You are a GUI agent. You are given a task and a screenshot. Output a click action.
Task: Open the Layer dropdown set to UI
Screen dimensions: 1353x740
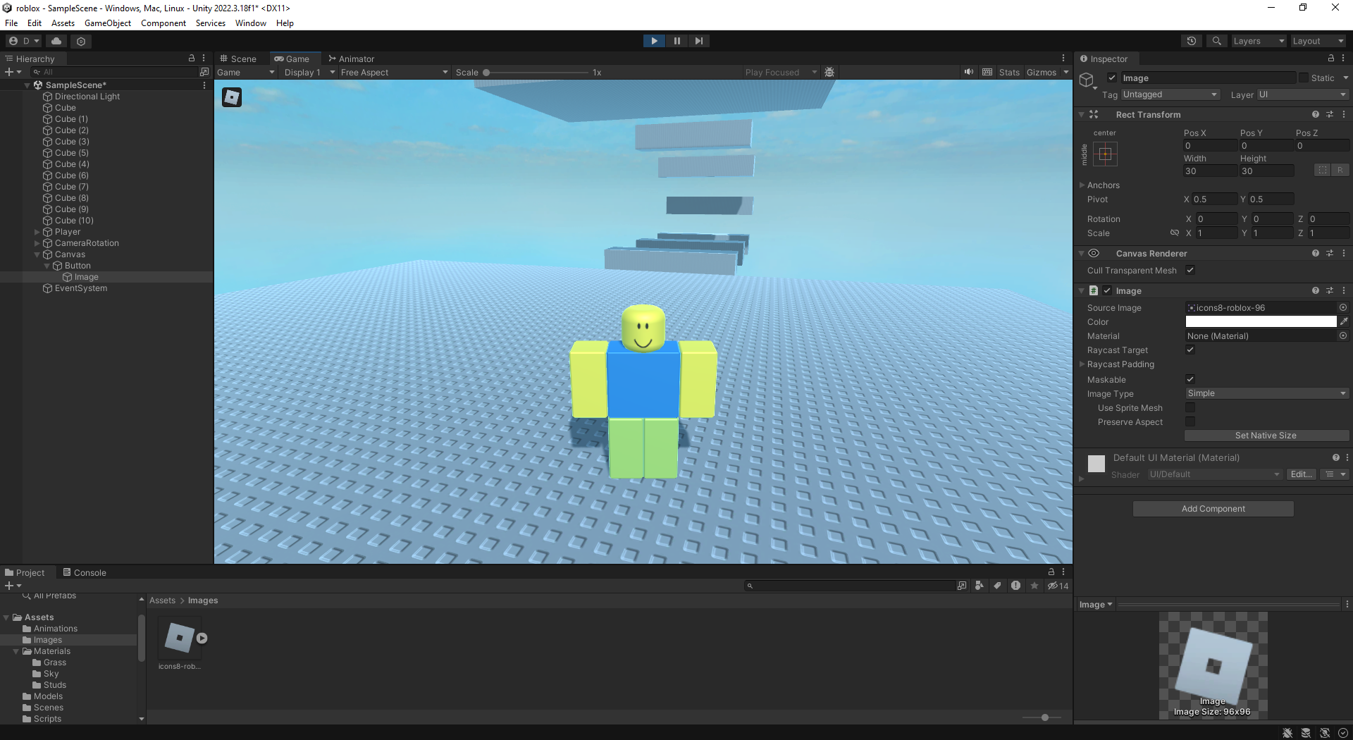pyautogui.click(x=1302, y=94)
